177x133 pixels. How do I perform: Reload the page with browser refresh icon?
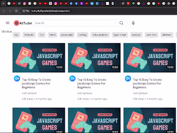pos(16,11)
